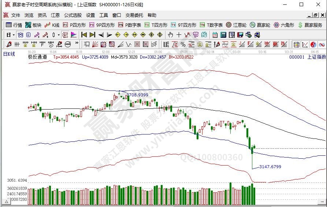Open the candlestick style dropdown arrow
The width and height of the screenshot is (327, 207).
(x=59, y=35)
